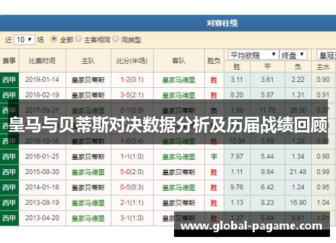336x243 pixels.
Task: Click draw odds value 5.87
Action: click(267, 95)
